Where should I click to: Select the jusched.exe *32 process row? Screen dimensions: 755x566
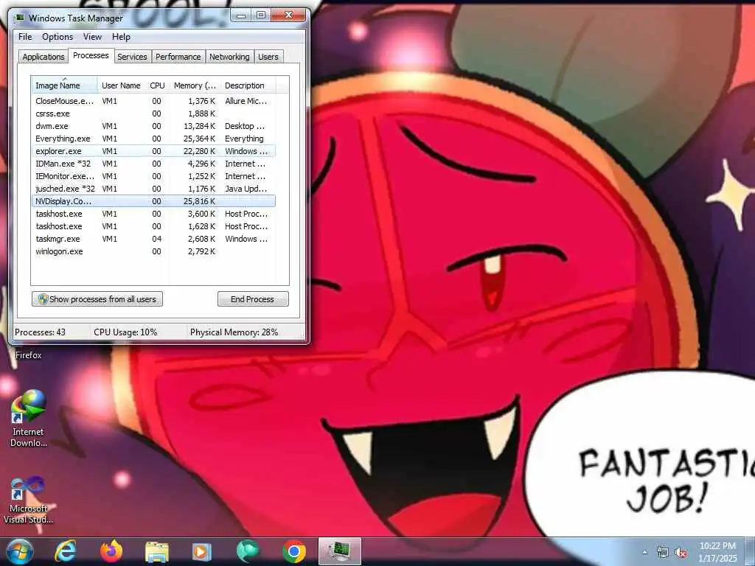[x=153, y=189]
